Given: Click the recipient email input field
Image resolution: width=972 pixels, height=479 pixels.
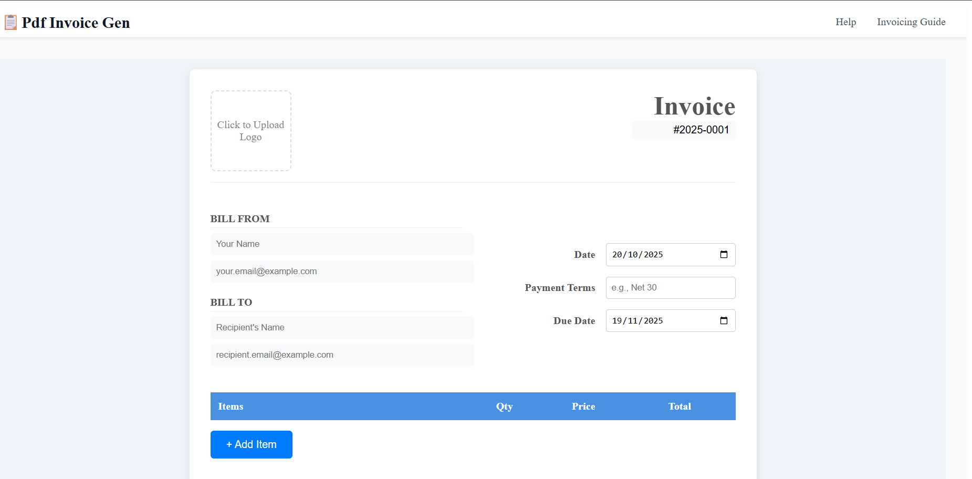Looking at the screenshot, I should pyautogui.click(x=342, y=355).
